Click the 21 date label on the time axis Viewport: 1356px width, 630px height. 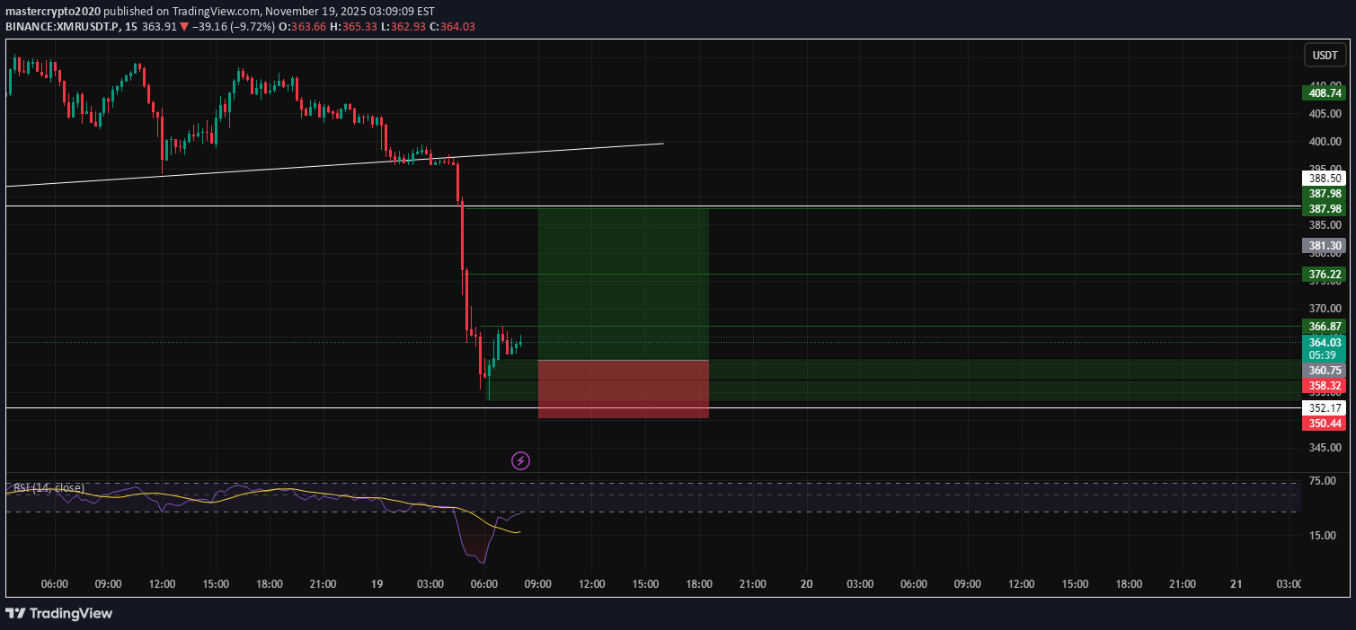pos(1236,584)
